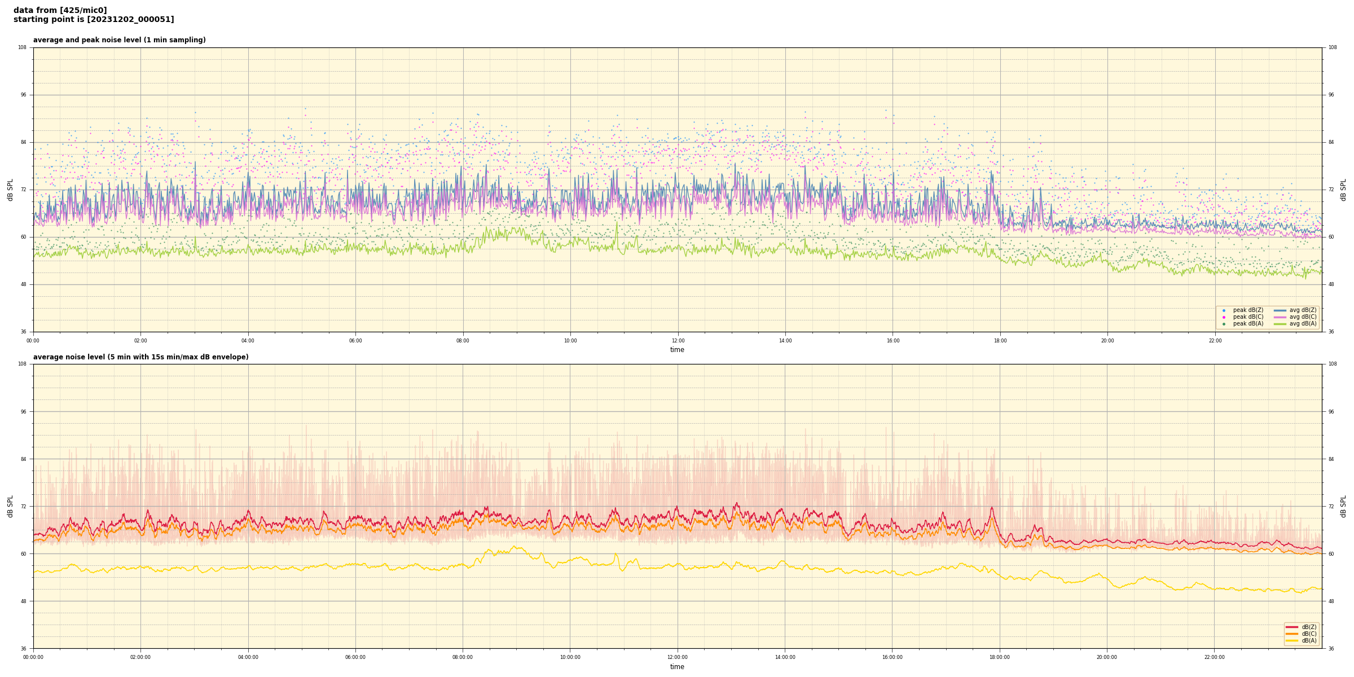Click the peak dB(A) legend marker

pyautogui.click(x=1224, y=324)
